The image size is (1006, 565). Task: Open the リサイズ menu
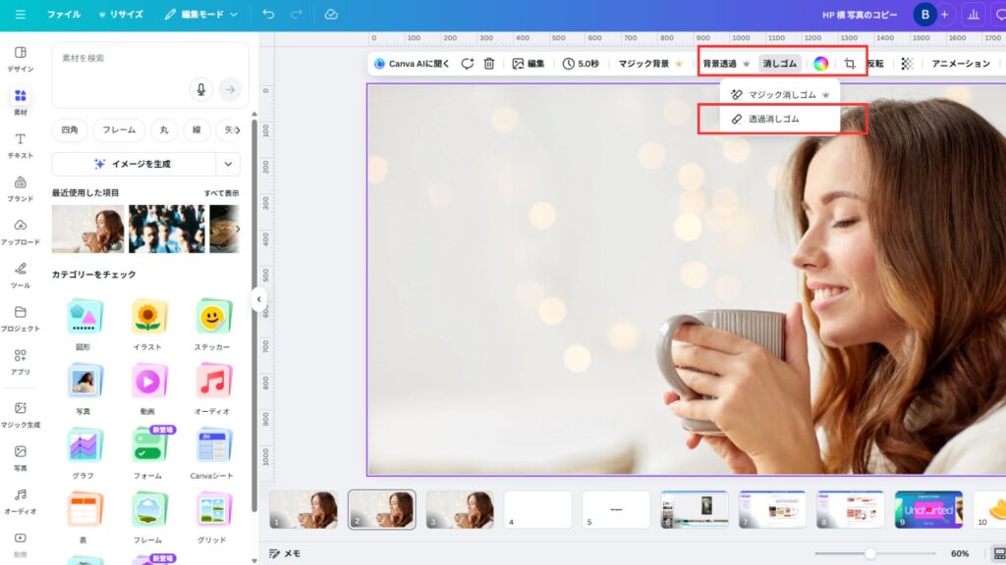120,15
